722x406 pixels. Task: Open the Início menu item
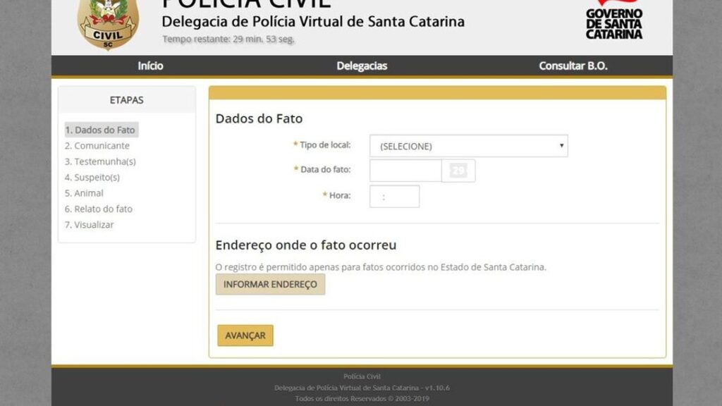(x=150, y=66)
